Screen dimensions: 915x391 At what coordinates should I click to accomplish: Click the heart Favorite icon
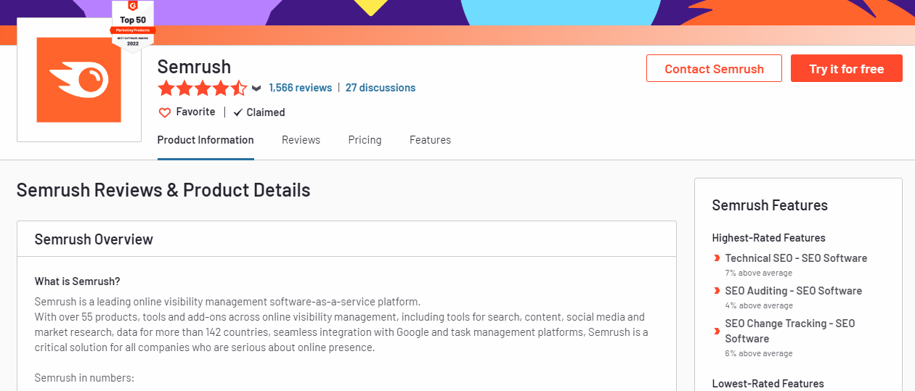pyautogui.click(x=165, y=112)
